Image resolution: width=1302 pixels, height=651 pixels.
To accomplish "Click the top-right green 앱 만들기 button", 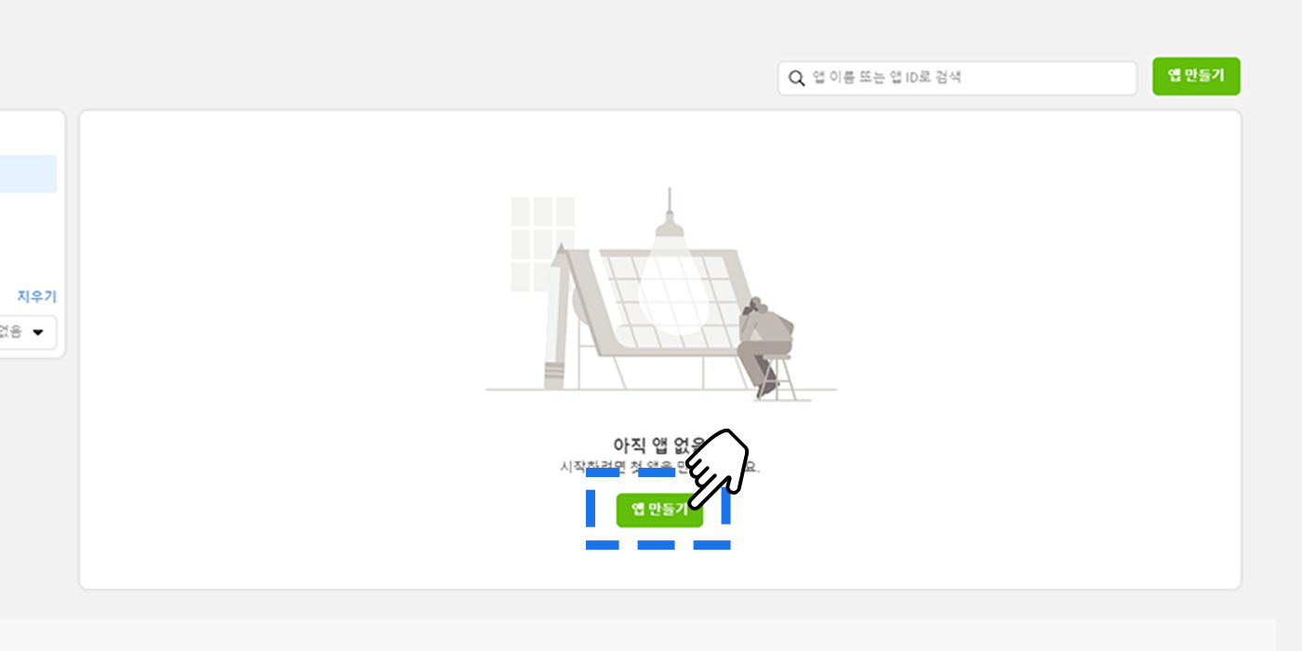I will click(x=1196, y=76).
